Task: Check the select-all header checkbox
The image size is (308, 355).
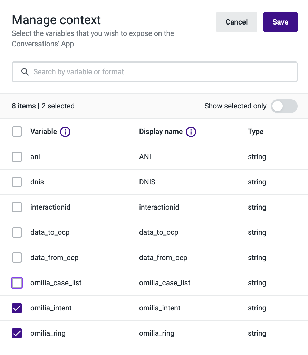Action: tap(17, 132)
